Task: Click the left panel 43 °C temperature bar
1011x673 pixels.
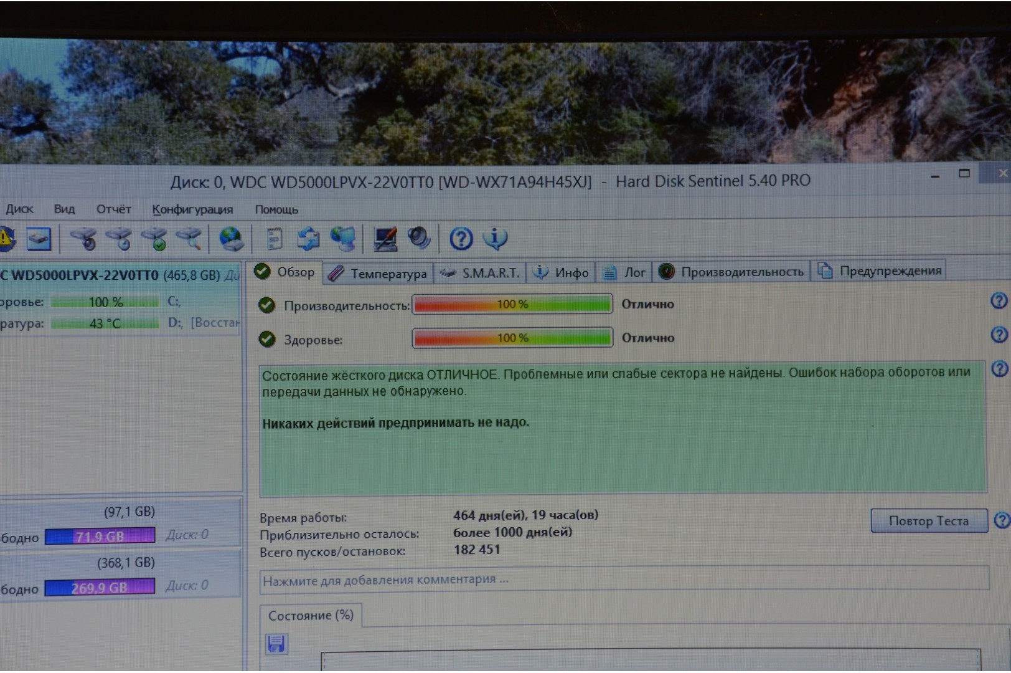Action: pyautogui.click(x=105, y=323)
